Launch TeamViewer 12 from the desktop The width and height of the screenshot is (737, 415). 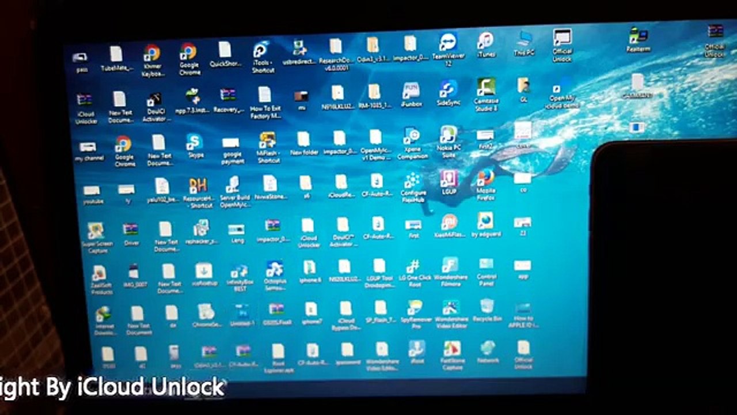click(x=447, y=50)
